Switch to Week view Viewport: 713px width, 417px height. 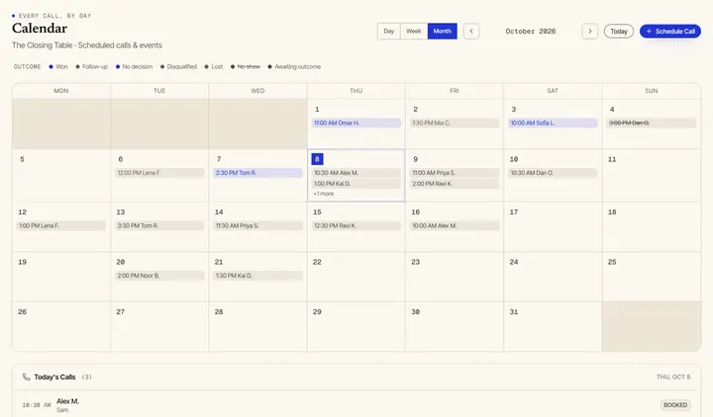[x=414, y=32]
